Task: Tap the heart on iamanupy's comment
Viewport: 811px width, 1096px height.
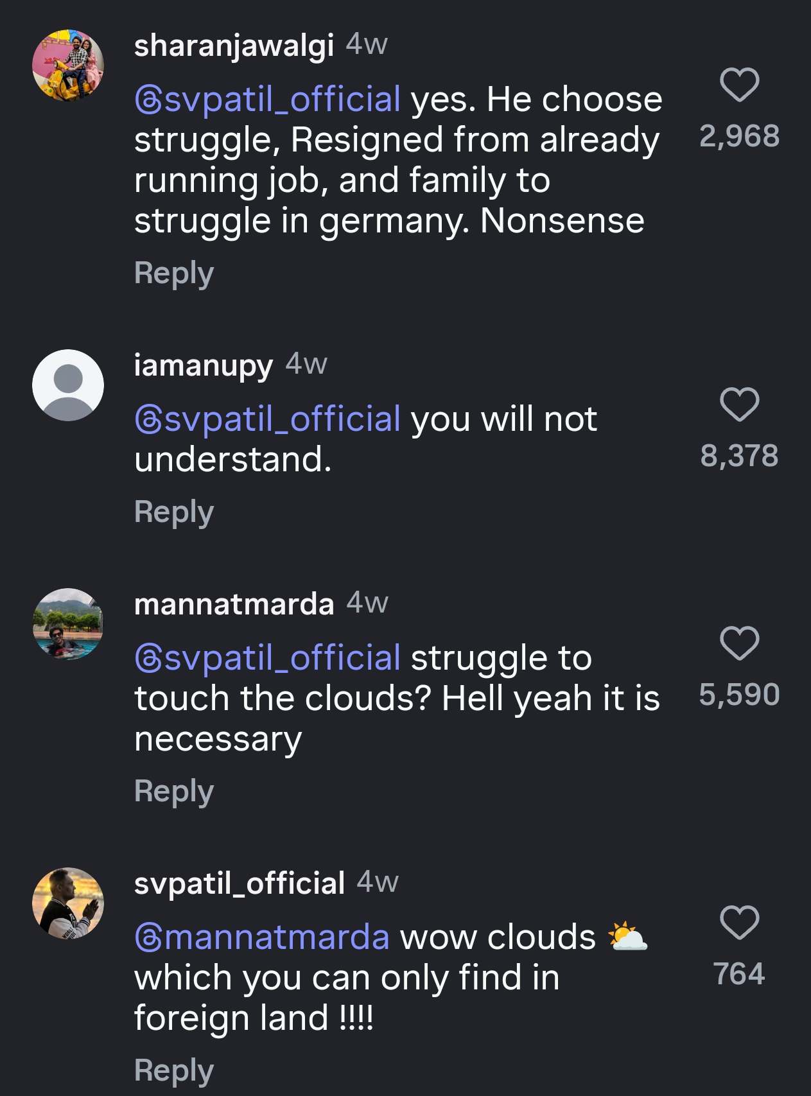Action: click(739, 404)
